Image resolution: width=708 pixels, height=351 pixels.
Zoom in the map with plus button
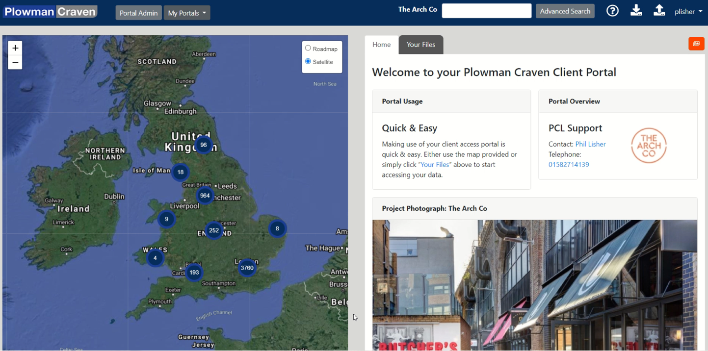click(15, 48)
